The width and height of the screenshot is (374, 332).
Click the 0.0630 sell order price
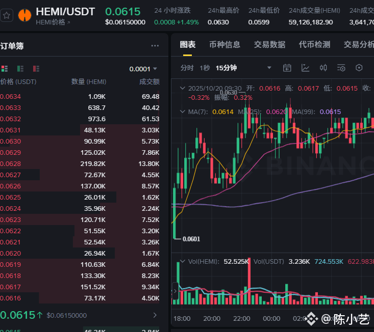10,142
